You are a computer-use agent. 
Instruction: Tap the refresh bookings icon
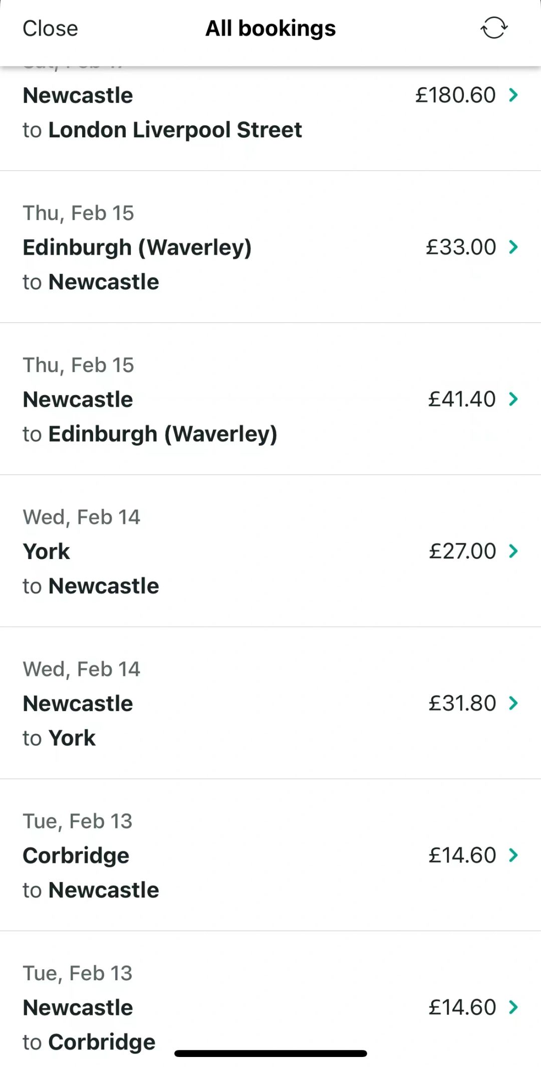pos(494,28)
